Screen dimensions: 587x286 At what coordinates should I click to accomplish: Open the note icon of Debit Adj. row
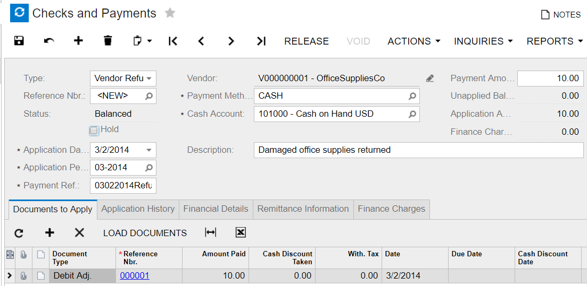[x=41, y=276]
